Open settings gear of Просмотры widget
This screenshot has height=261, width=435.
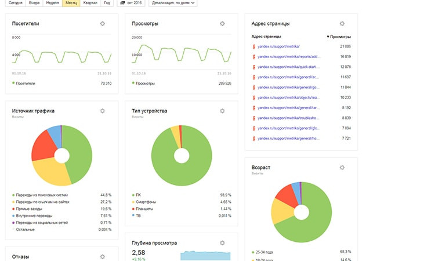pyautogui.click(x=222, y=24)
